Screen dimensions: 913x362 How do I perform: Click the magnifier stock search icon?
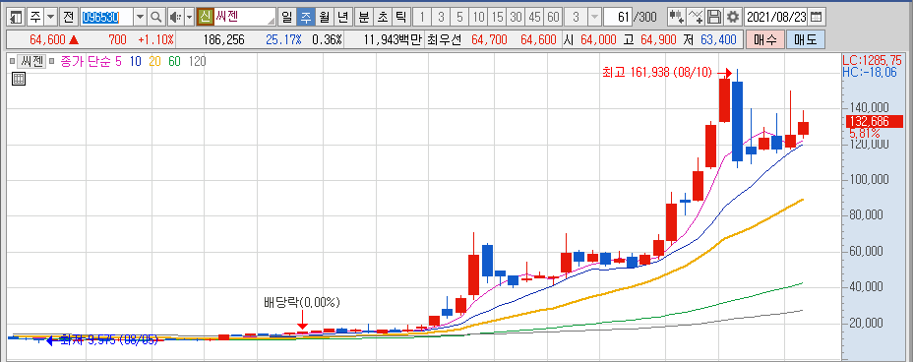pos(155,17)
